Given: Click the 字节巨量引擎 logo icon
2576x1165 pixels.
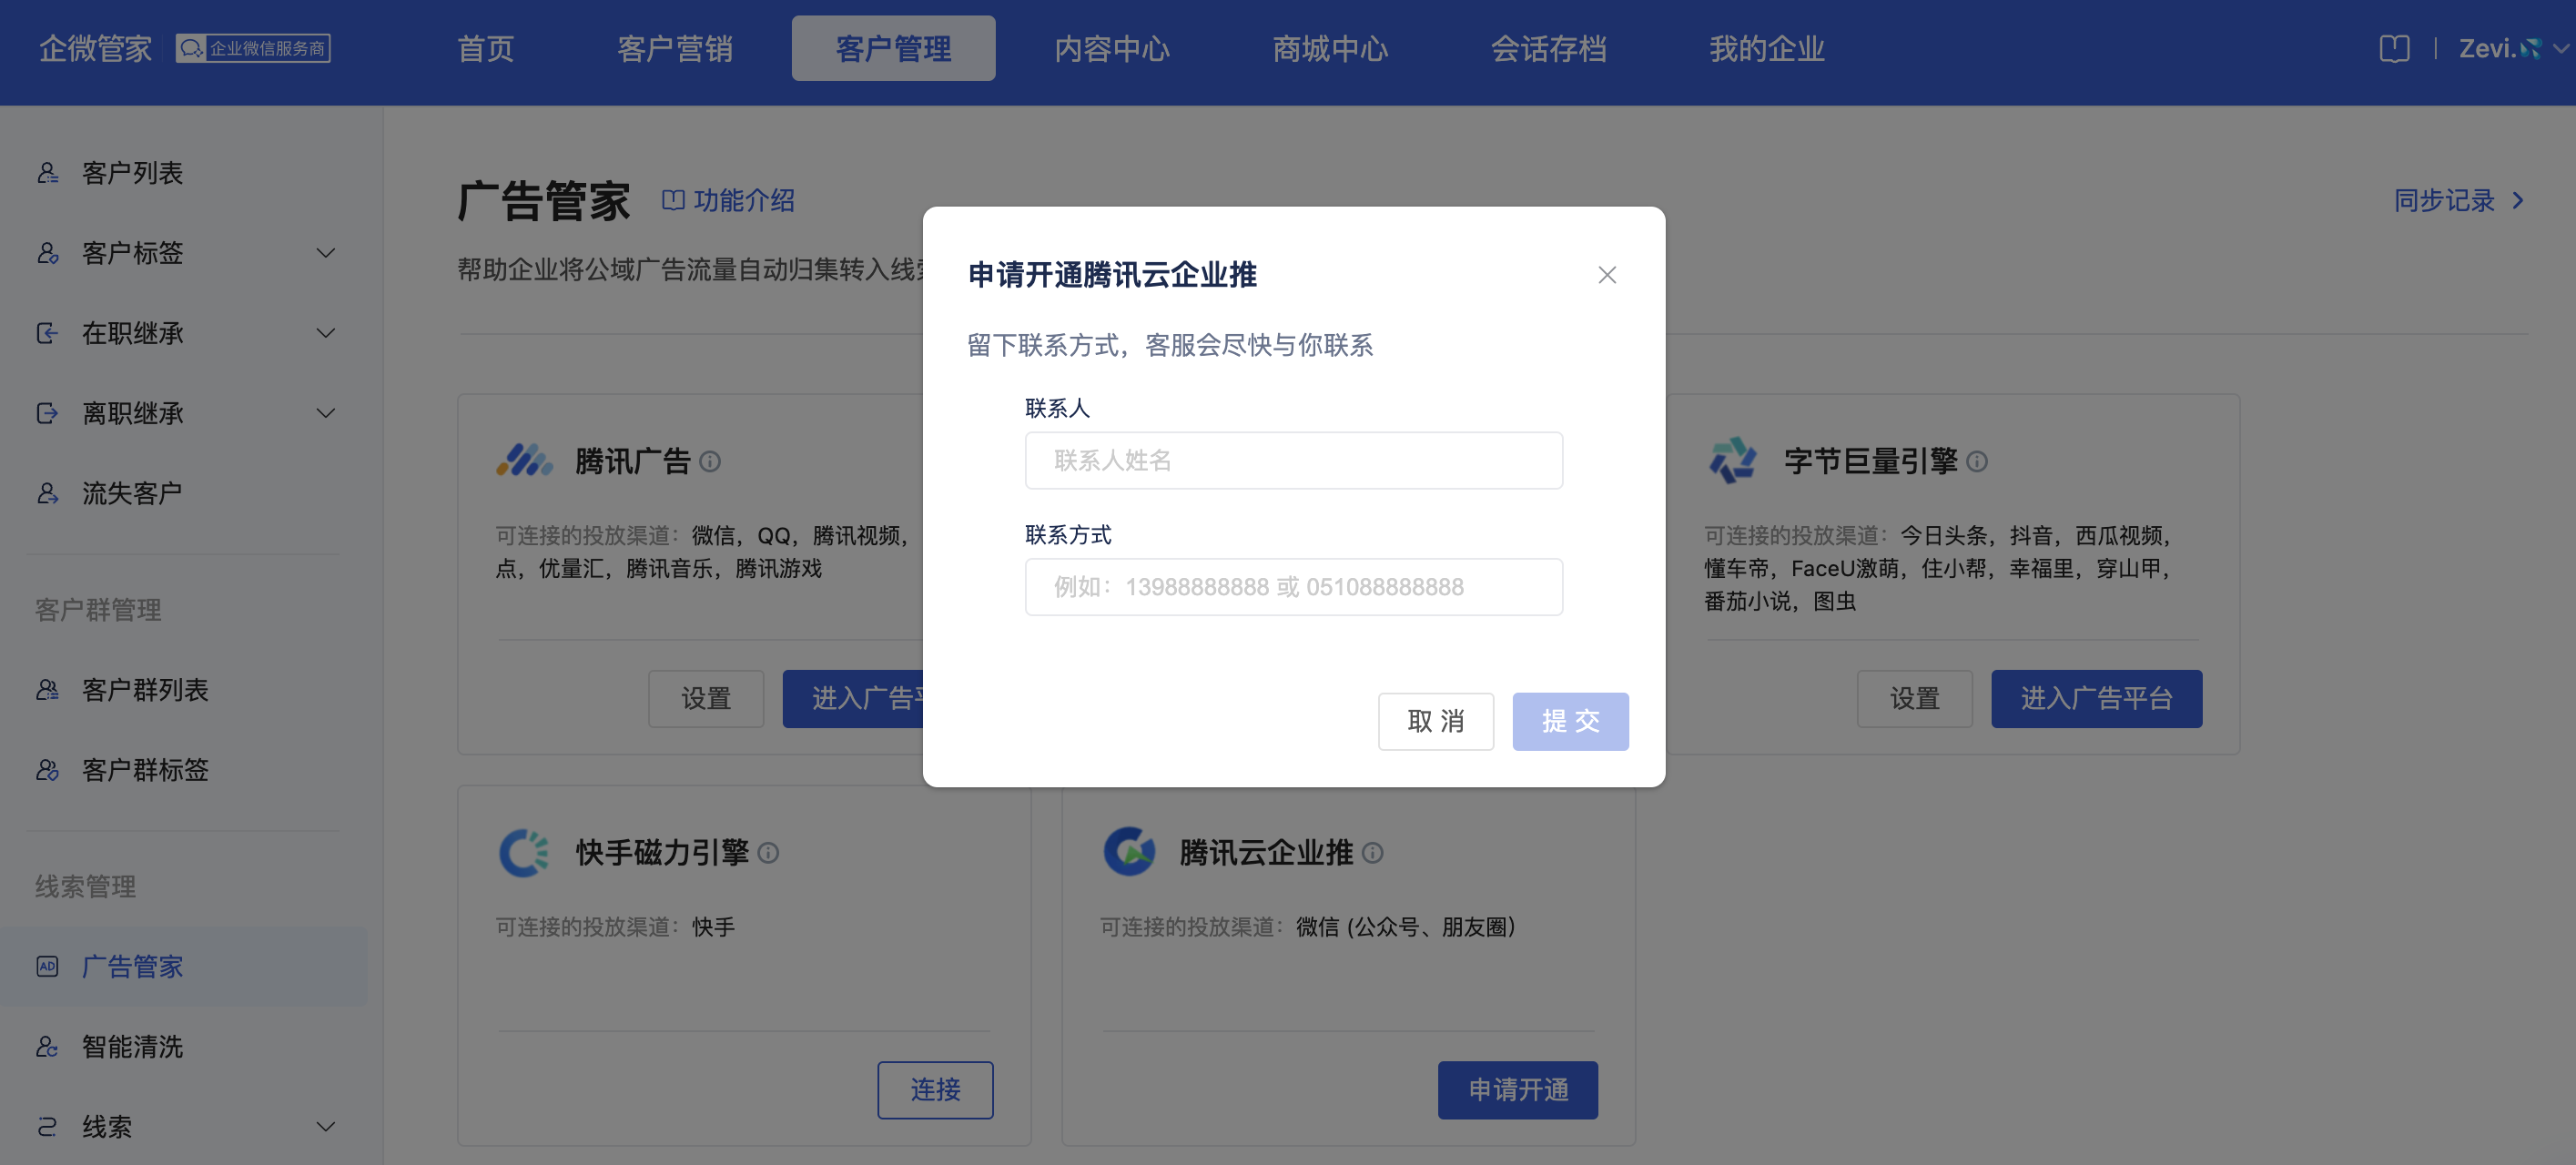Looking at the screenshot, I should [x=1733, y=461].
